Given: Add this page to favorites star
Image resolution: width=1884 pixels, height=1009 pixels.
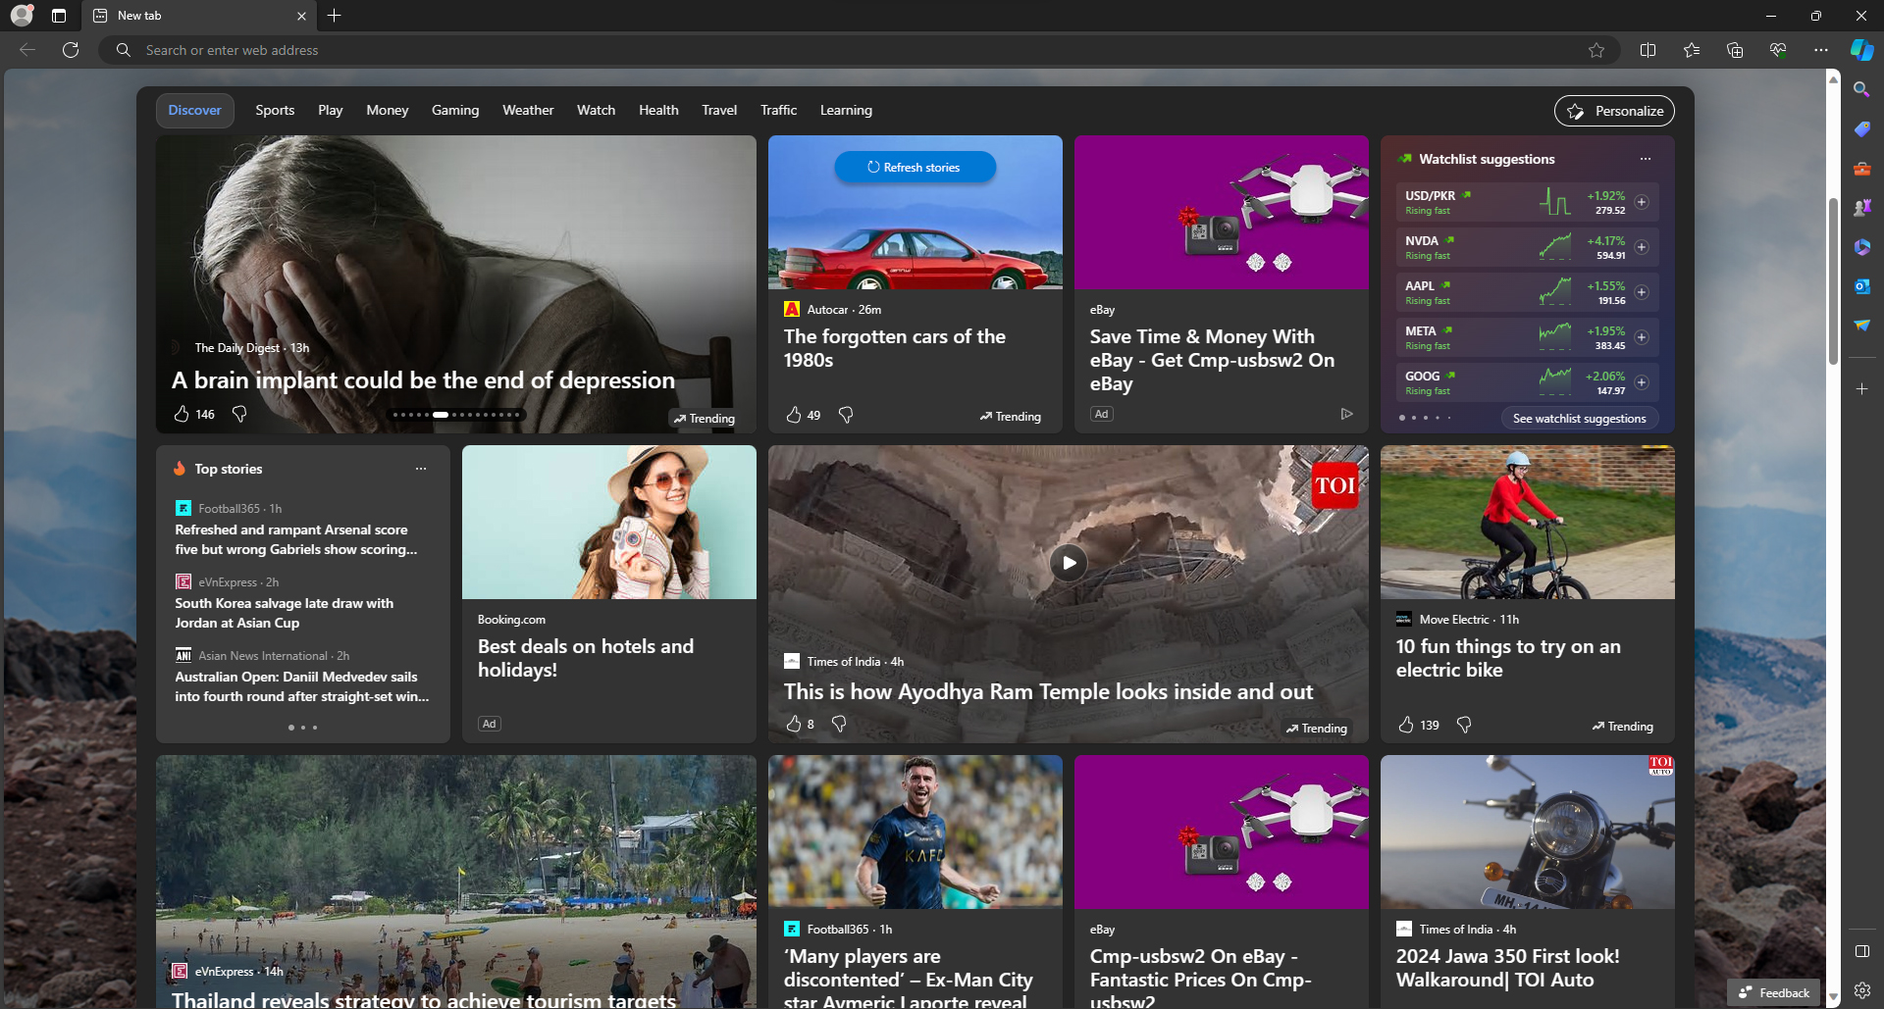Looking at the screenshot, I should click(x=1596, y=50).
